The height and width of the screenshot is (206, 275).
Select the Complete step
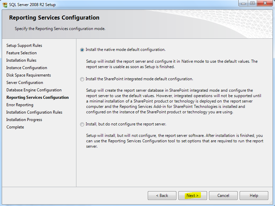point(15,127)
